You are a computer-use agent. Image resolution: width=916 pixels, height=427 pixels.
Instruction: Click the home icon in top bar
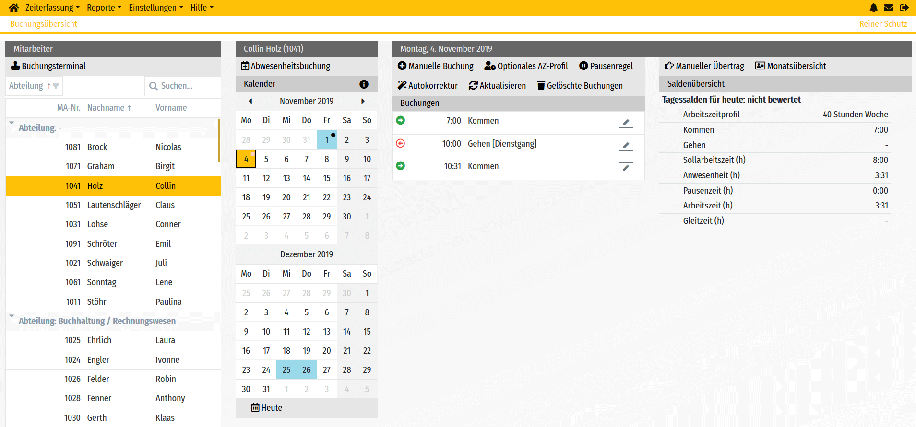14,8
